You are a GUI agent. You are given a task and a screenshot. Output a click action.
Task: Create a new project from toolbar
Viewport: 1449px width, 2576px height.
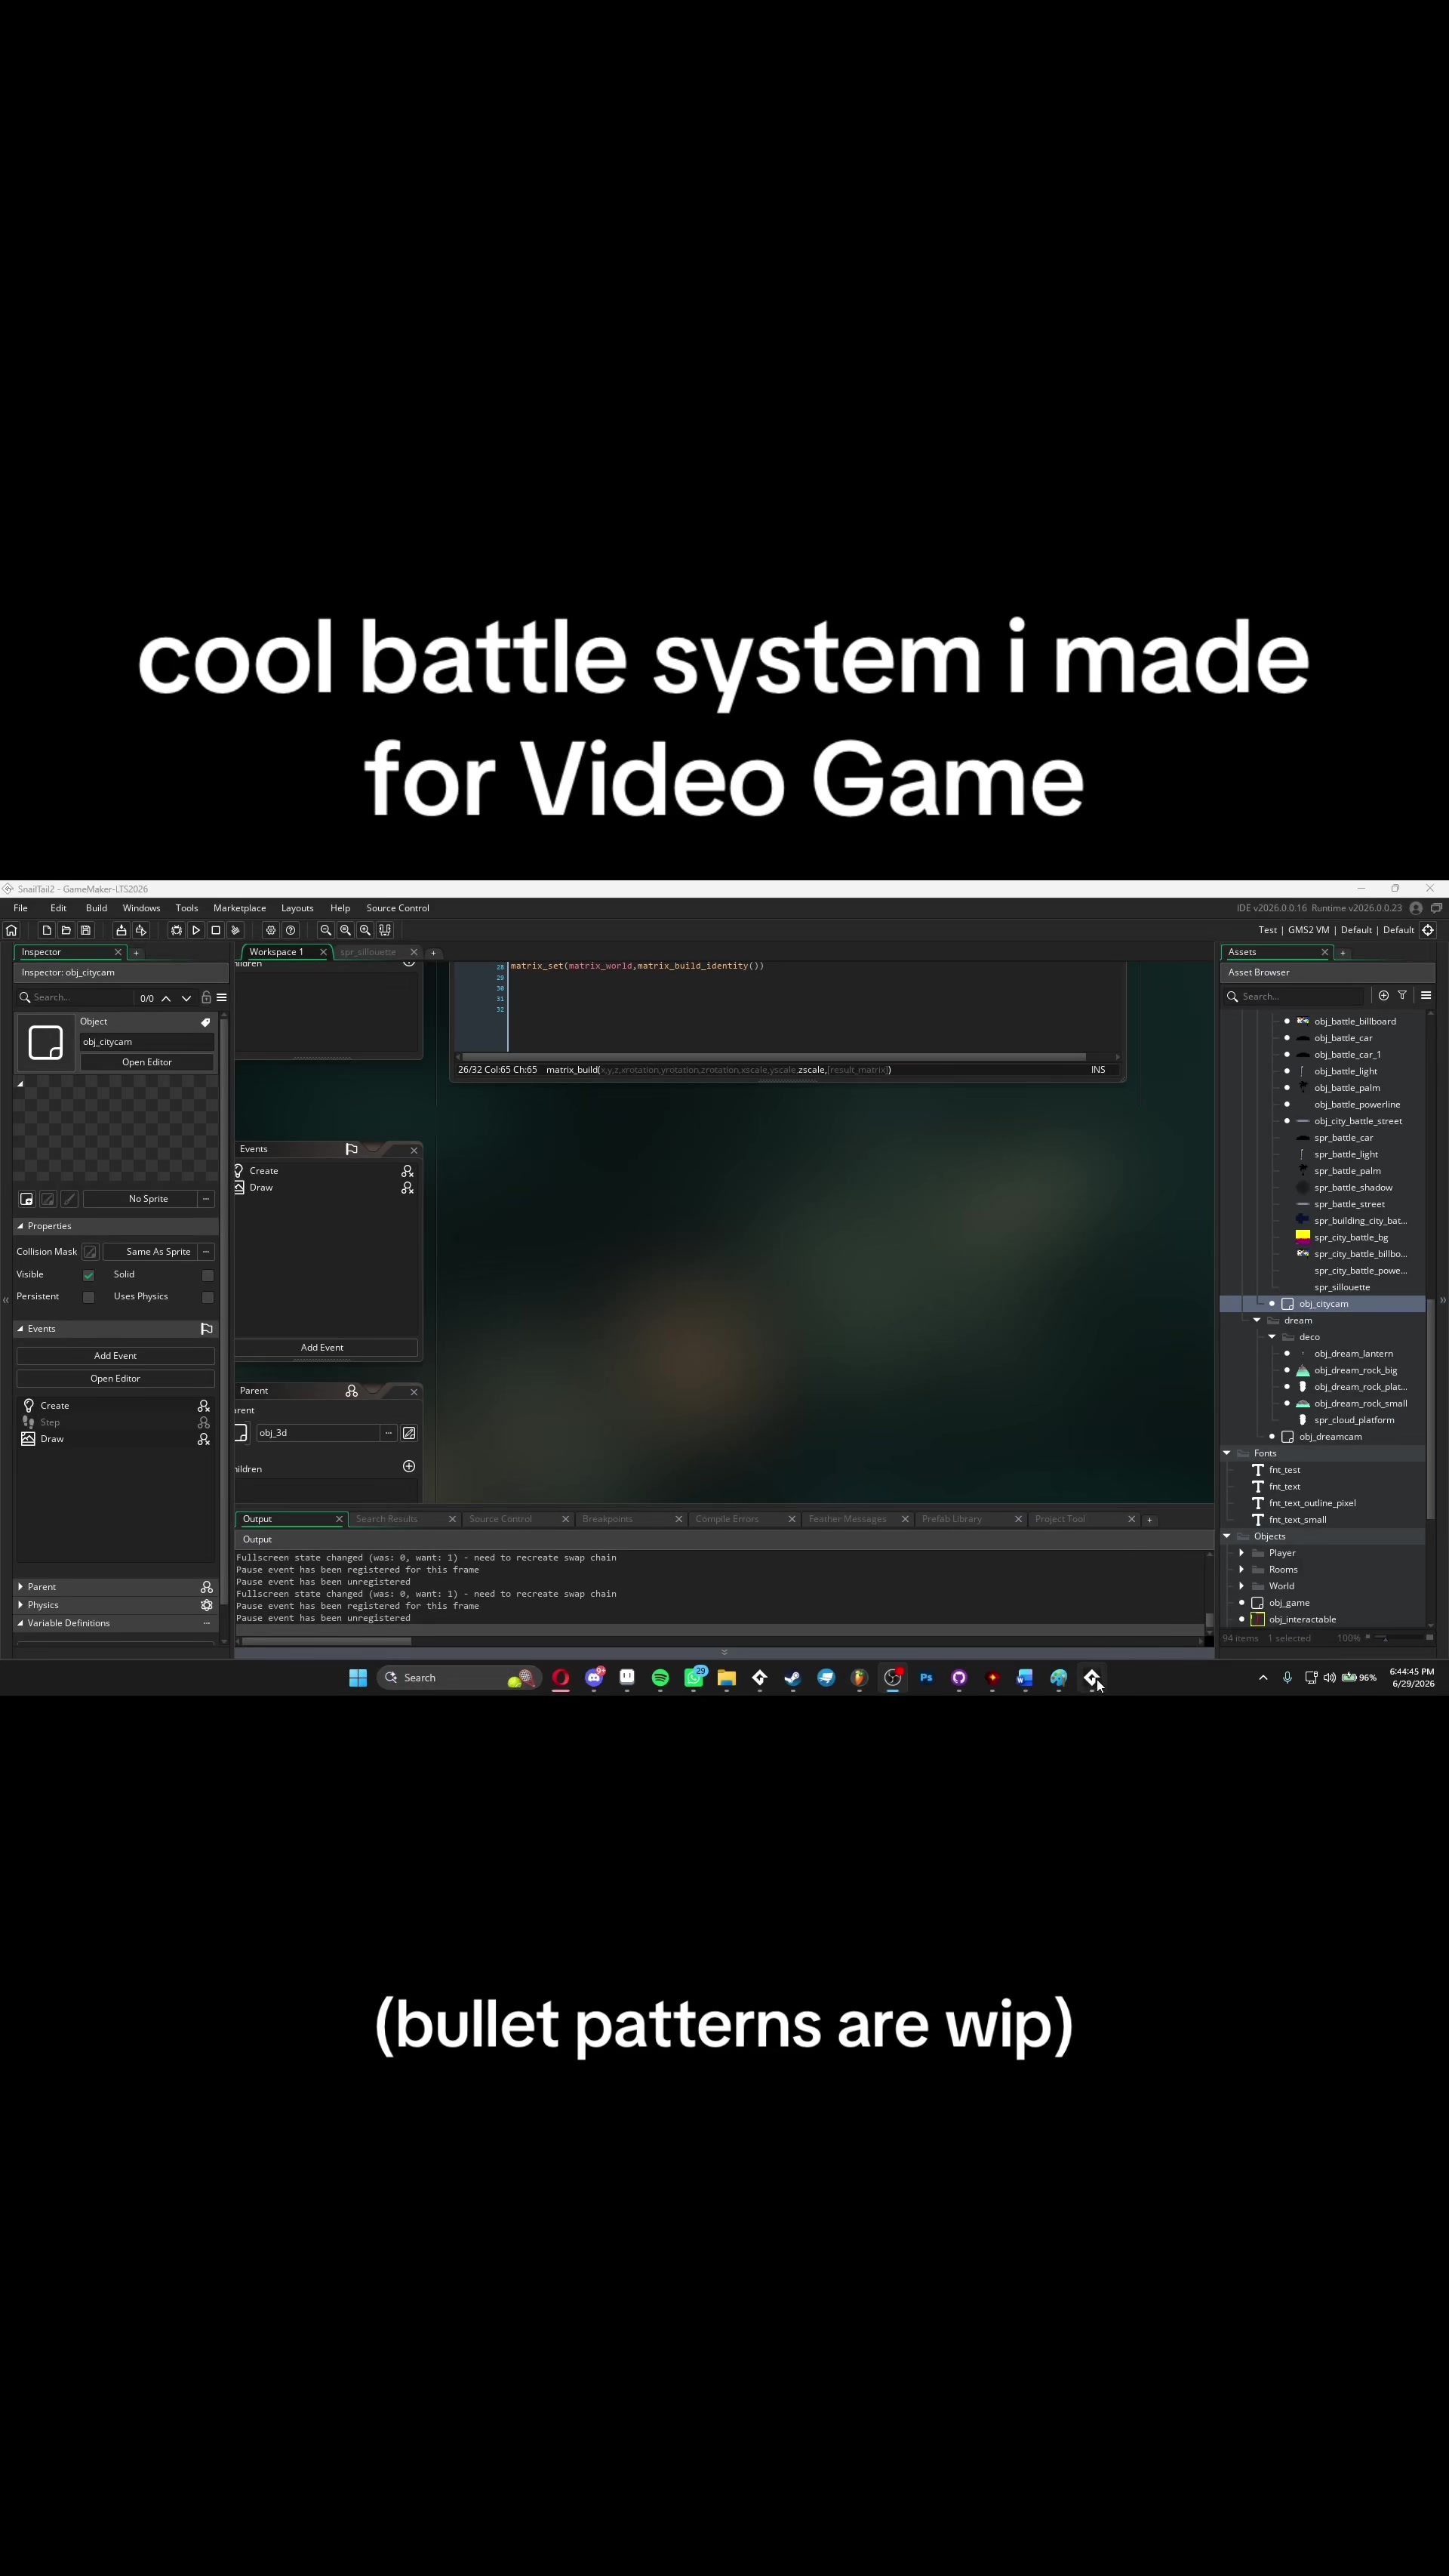46,930
